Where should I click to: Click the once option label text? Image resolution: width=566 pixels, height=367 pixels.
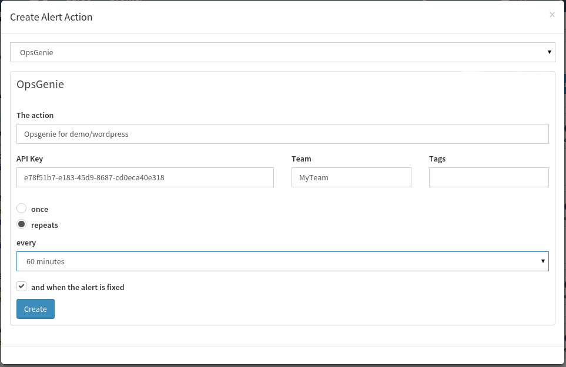click(x=40, y=210)
